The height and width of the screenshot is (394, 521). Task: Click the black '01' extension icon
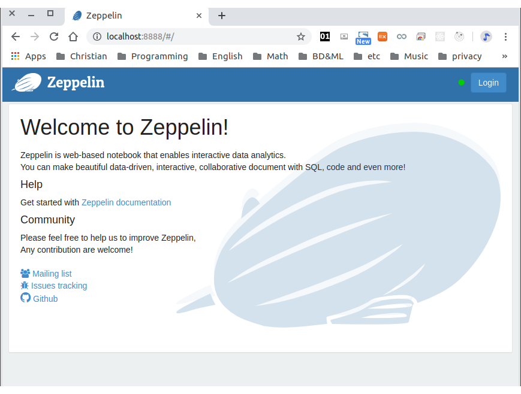[x=325, y=37]
